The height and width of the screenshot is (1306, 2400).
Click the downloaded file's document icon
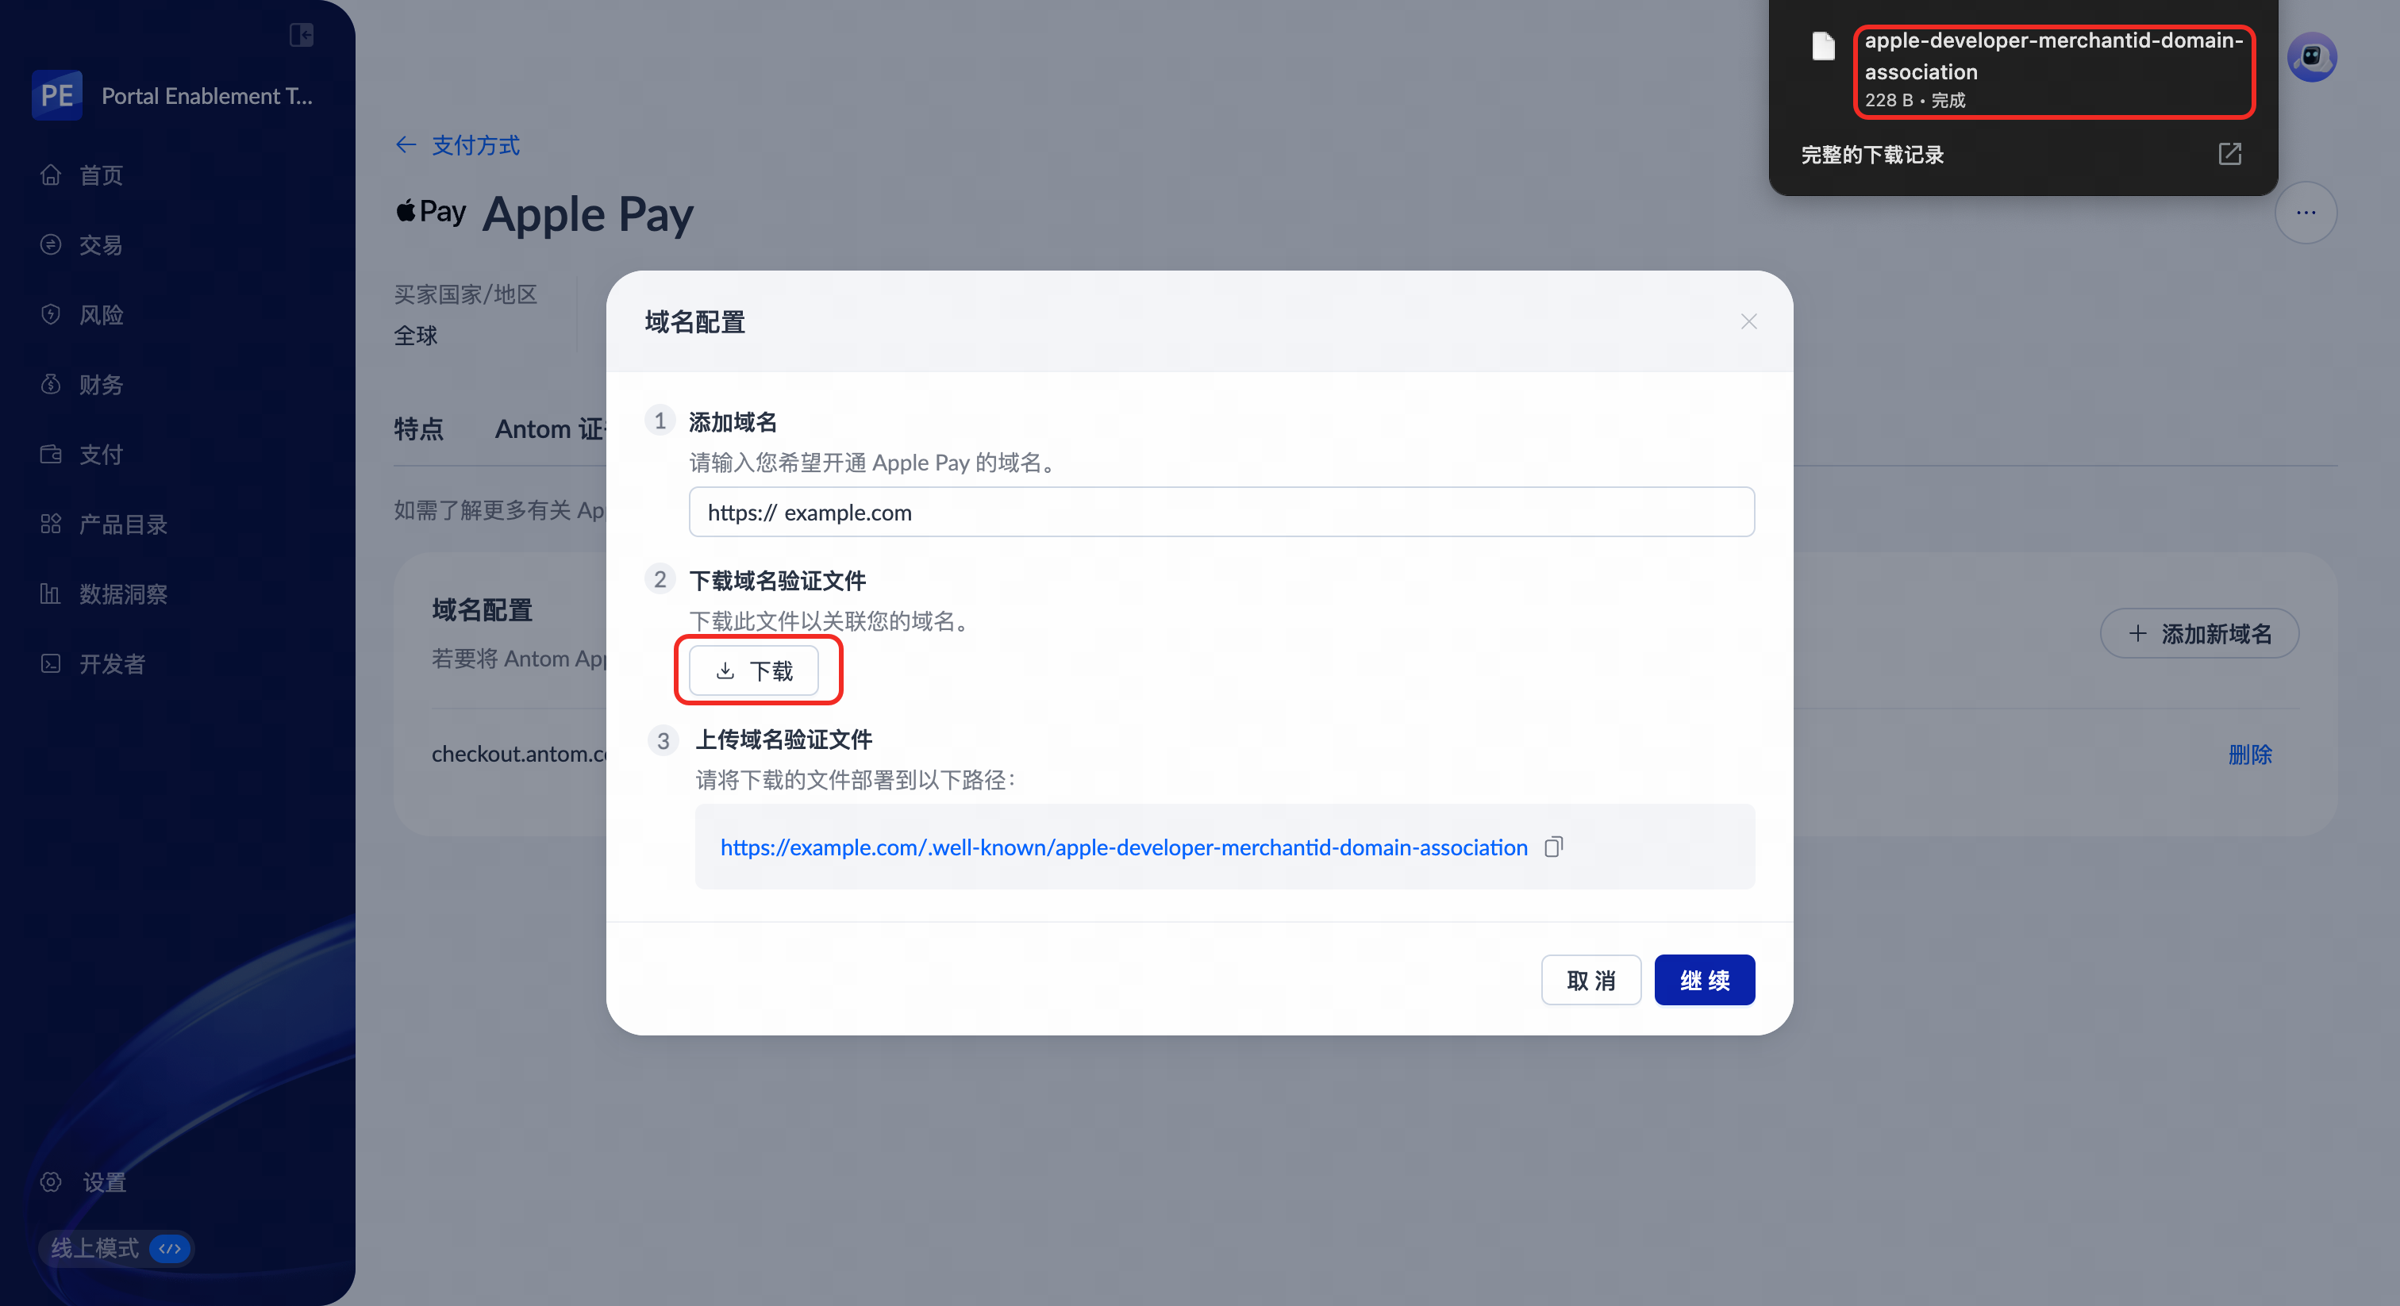1823,46
